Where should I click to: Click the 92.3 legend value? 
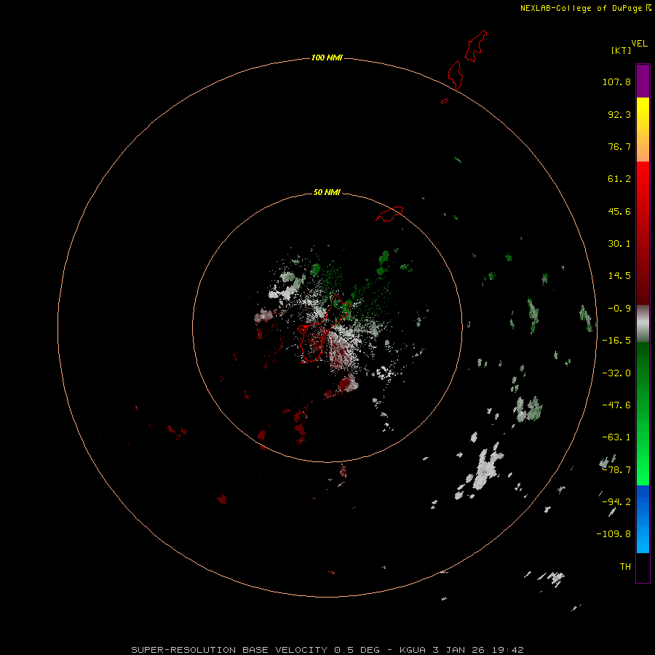619,114
